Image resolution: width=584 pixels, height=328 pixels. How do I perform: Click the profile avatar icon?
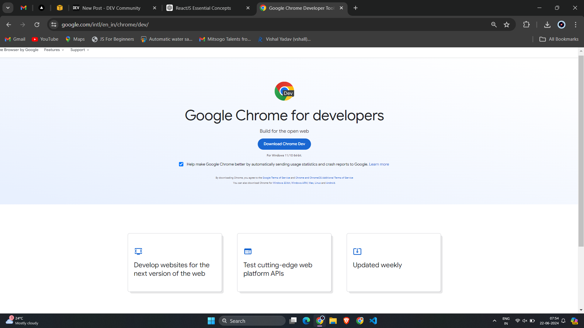pos(561,25)
